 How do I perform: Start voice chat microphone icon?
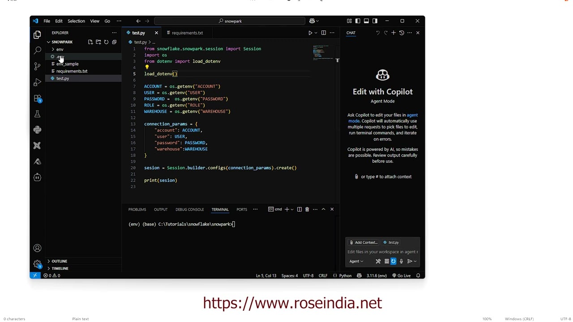401,262
